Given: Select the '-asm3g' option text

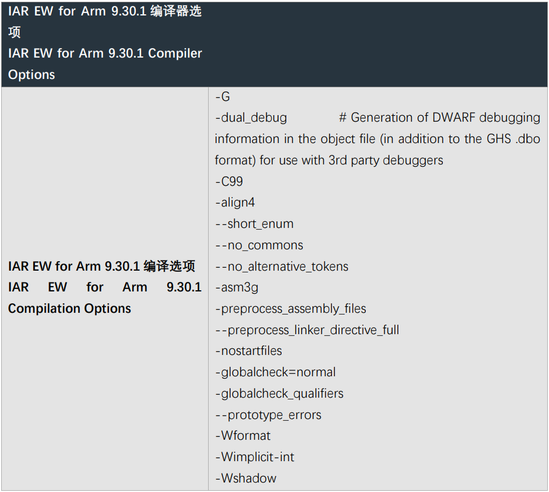Looking at the screenshot, I should (237, 288).
